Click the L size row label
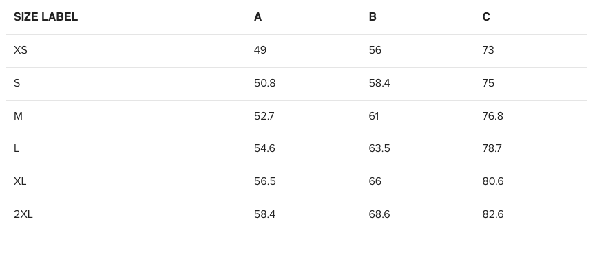This screenshot has height=257, width=597. [16, 148]
